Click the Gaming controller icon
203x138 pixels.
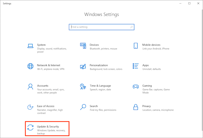coord(136,87)
